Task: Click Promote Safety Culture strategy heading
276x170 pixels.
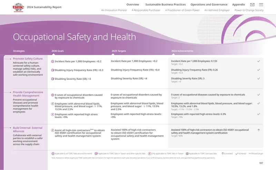Action: tap(28, 59)
